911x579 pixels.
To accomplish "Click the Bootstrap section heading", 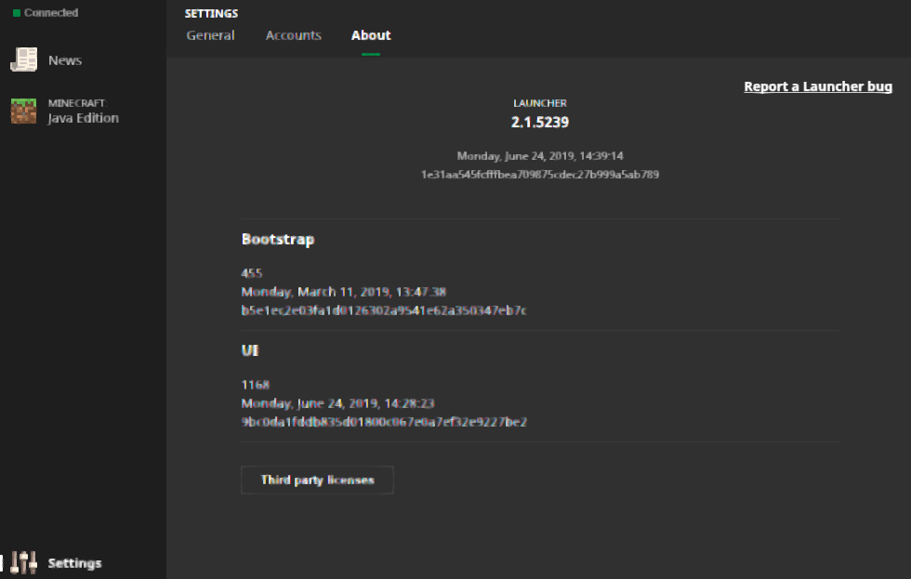I will [278, 239].
